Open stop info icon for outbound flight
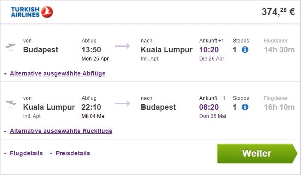The image size is (301, 175). click(x=245, y=50)
